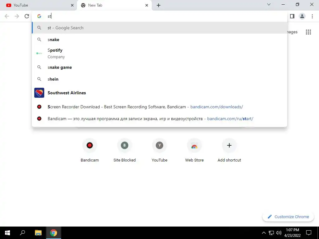Pick the 'shein' search suggestion
The image size is (319, 239).
pyautogui.click(x=159, y=79)
